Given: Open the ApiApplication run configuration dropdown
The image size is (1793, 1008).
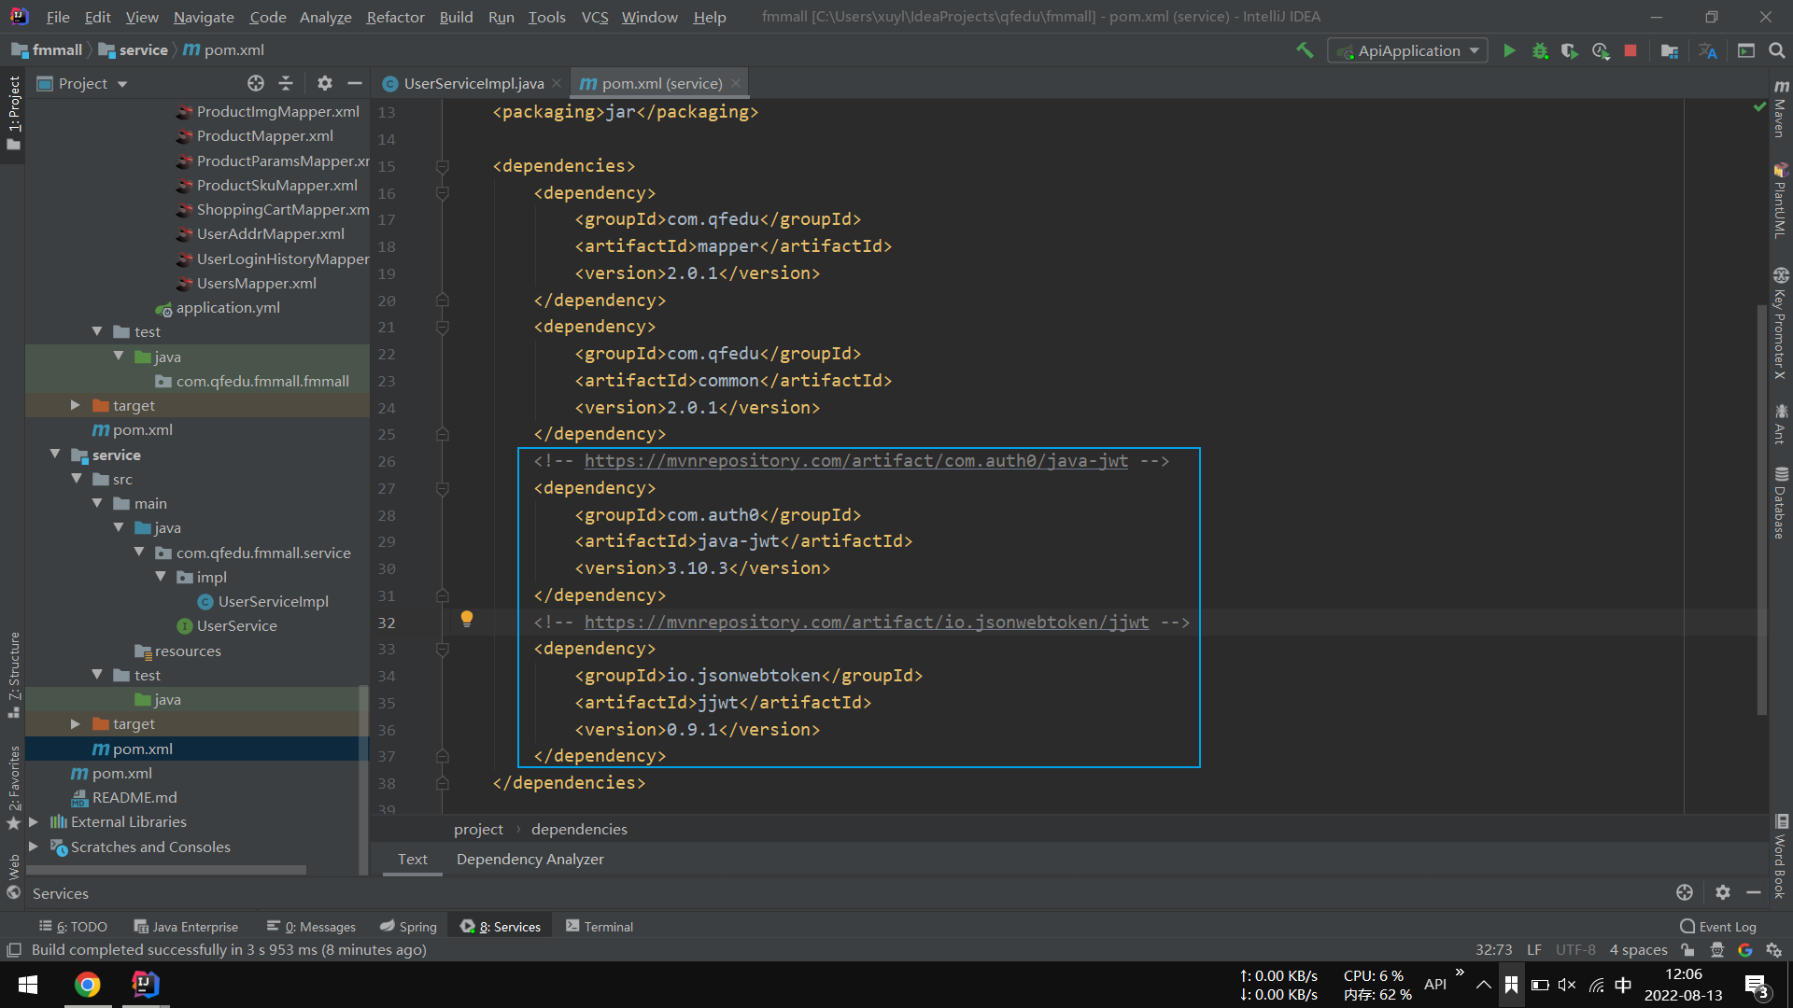Looking at the screenshot, I should pos(1407,51).
